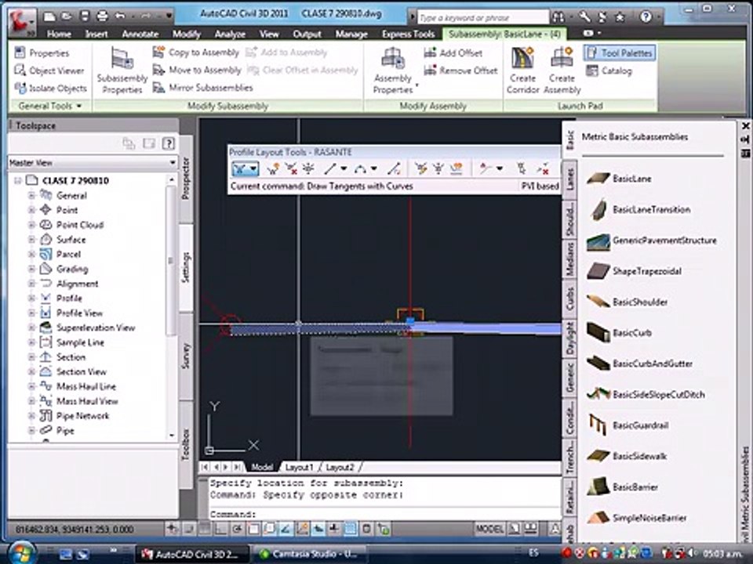The image size is (753, 564).
Task: Select BasicCurb subassembly
Action: pos(620,332)
